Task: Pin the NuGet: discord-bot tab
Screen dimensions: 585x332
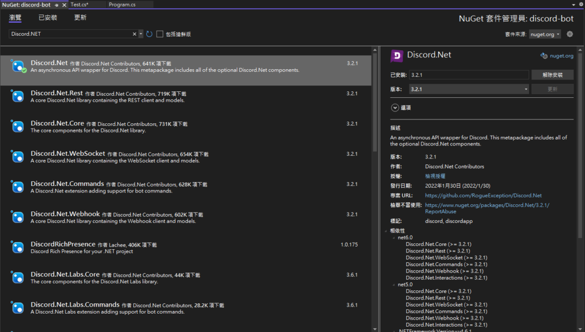Action: point(56,5)
